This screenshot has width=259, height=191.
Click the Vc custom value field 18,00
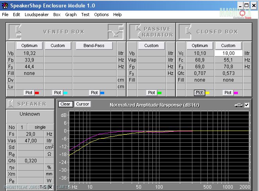click(228, 53)
